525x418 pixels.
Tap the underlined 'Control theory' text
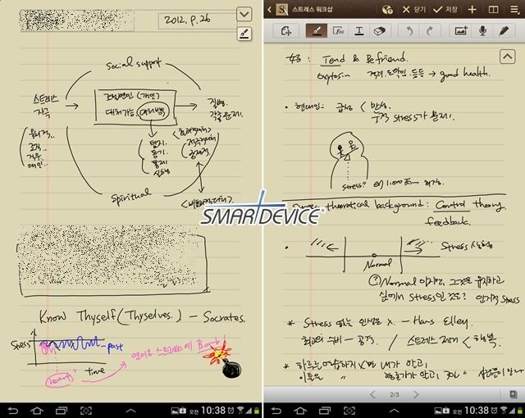pos(469,204)
